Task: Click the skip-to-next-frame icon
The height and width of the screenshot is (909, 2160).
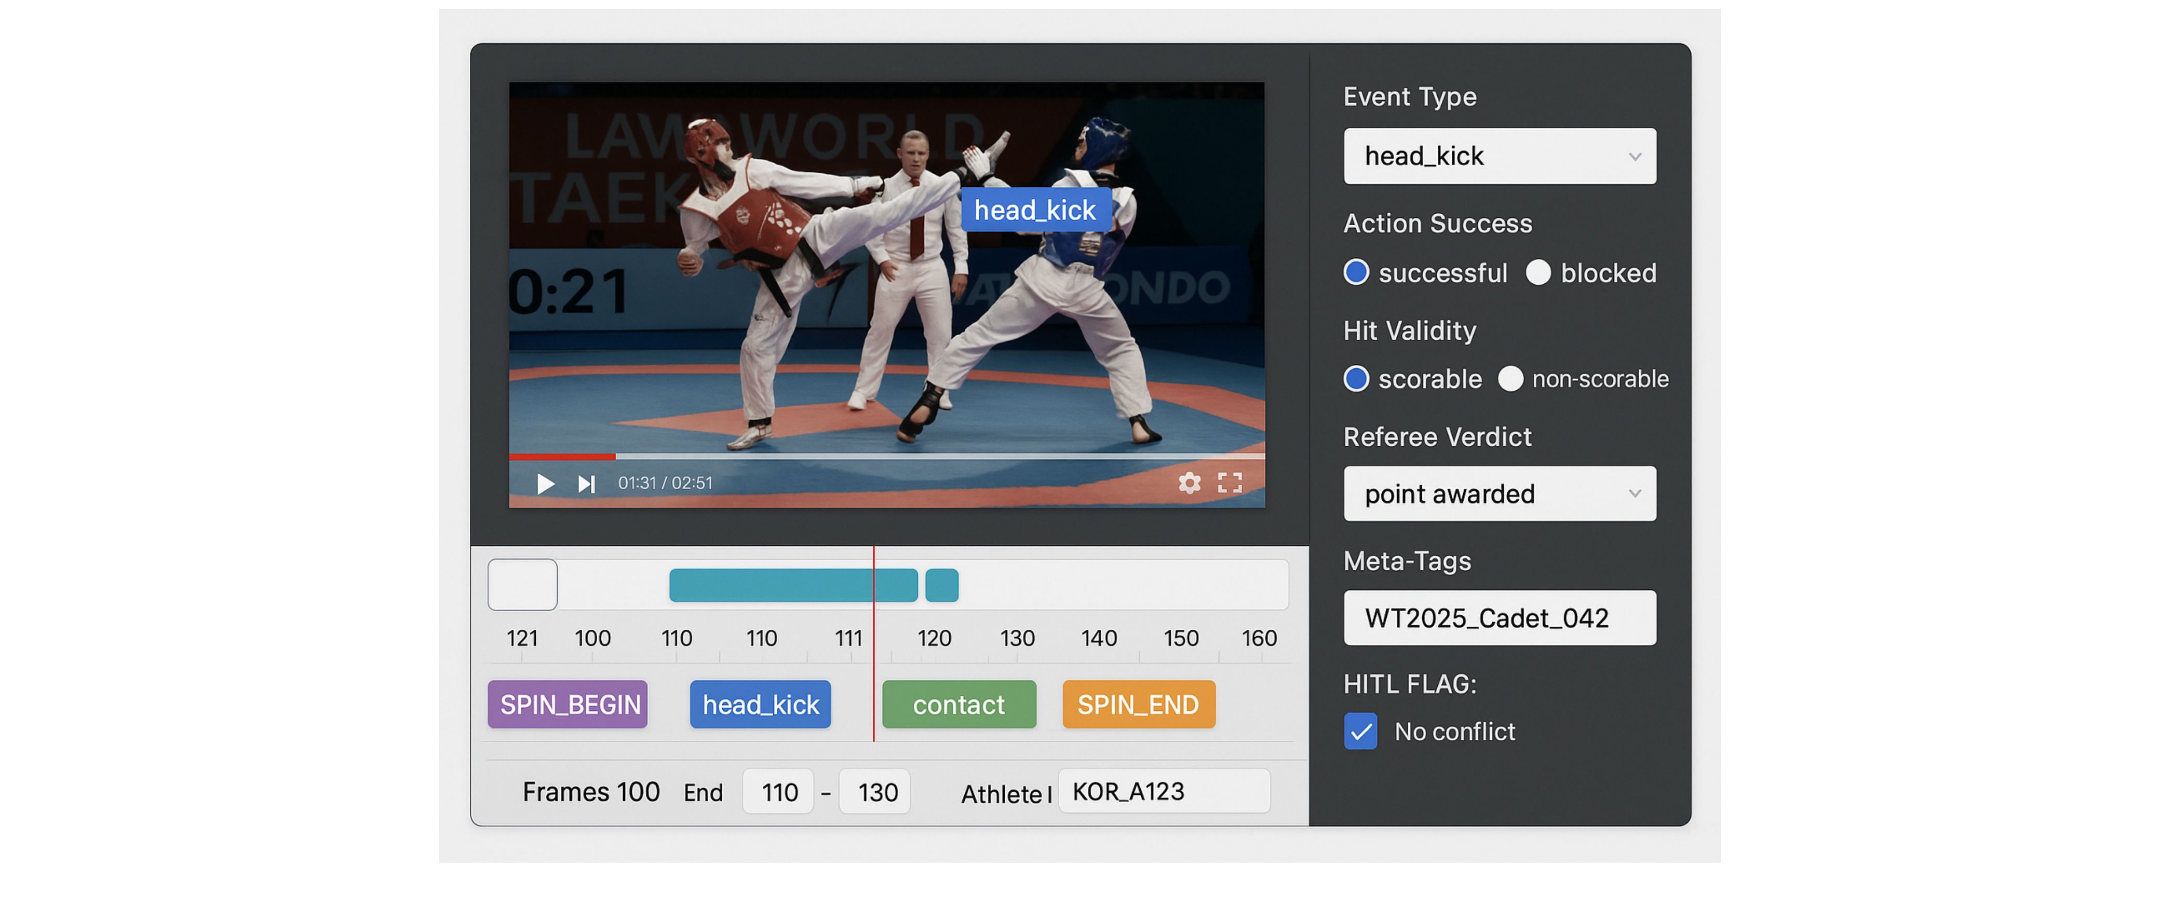Action: 586,484
